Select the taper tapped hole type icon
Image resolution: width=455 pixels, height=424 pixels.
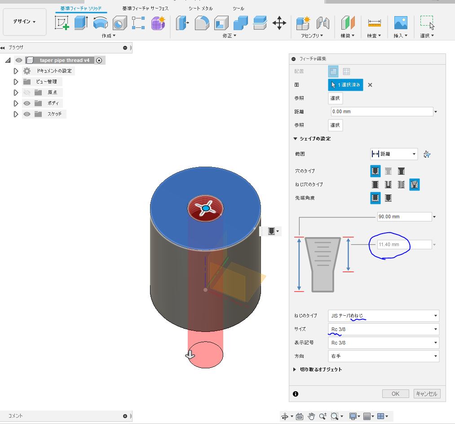click(415, 185)
